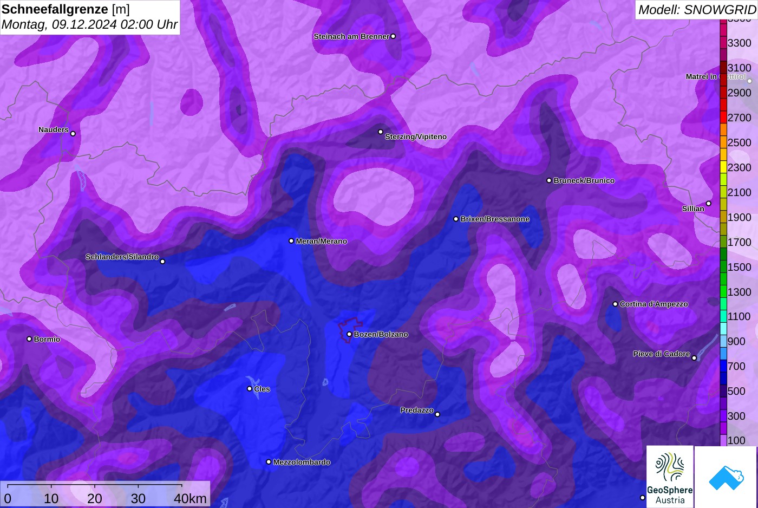The image size is (758, 508).
Task: Click the Bruneck/Brunico city marker
Action: (x=549, y=180)
